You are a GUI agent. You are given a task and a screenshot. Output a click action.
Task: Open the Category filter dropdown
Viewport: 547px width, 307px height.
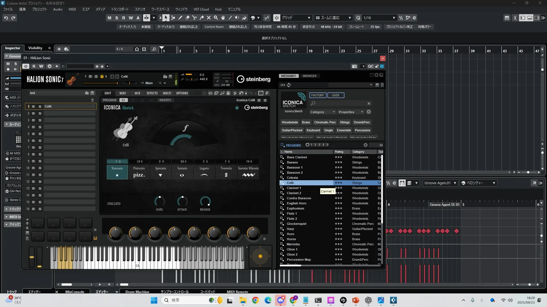pos(322,112)
